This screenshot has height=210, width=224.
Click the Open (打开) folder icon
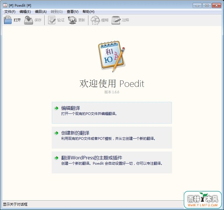[x=8, y=20]
